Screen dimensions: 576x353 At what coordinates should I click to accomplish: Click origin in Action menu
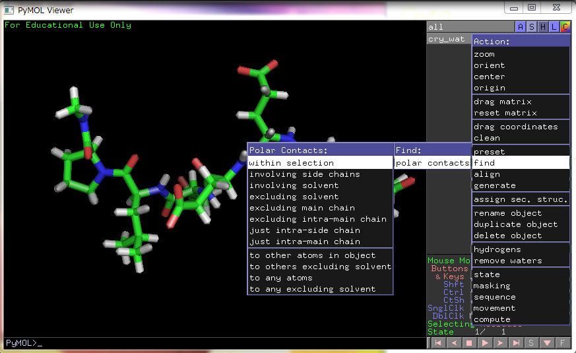[521, 88]
